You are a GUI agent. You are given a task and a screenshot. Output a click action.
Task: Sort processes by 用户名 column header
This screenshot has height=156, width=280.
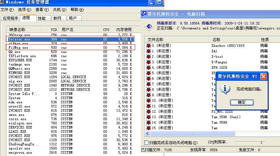tap(79, 29)
